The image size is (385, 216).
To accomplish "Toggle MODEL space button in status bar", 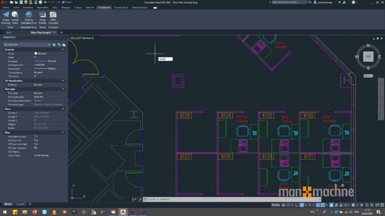I will (x=276, y=205).
